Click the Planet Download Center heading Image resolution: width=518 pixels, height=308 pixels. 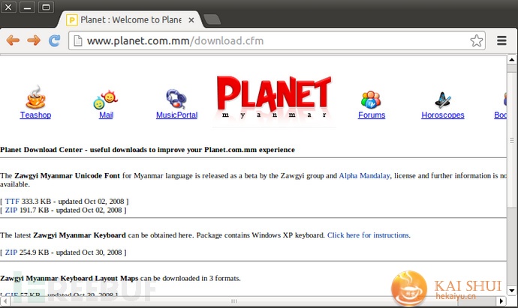147,150
